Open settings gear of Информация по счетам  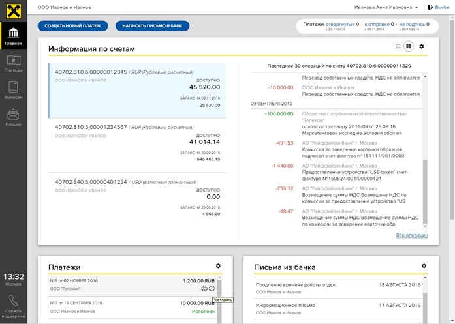421,46
